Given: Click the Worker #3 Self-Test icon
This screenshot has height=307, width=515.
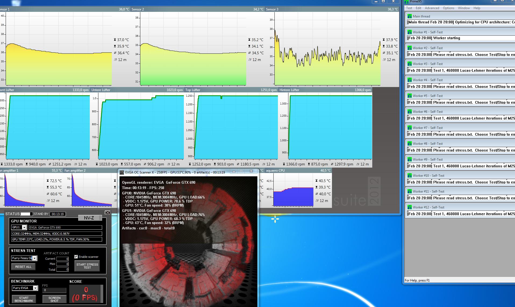Looking at the screenshot, I should click(409, 64).
